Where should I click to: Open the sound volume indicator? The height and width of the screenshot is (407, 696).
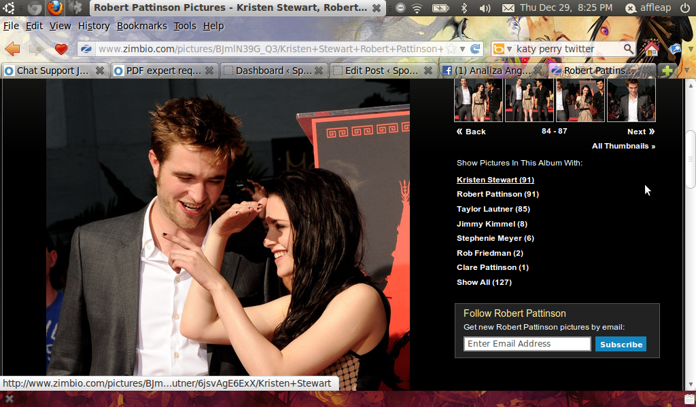click(485, 8)
